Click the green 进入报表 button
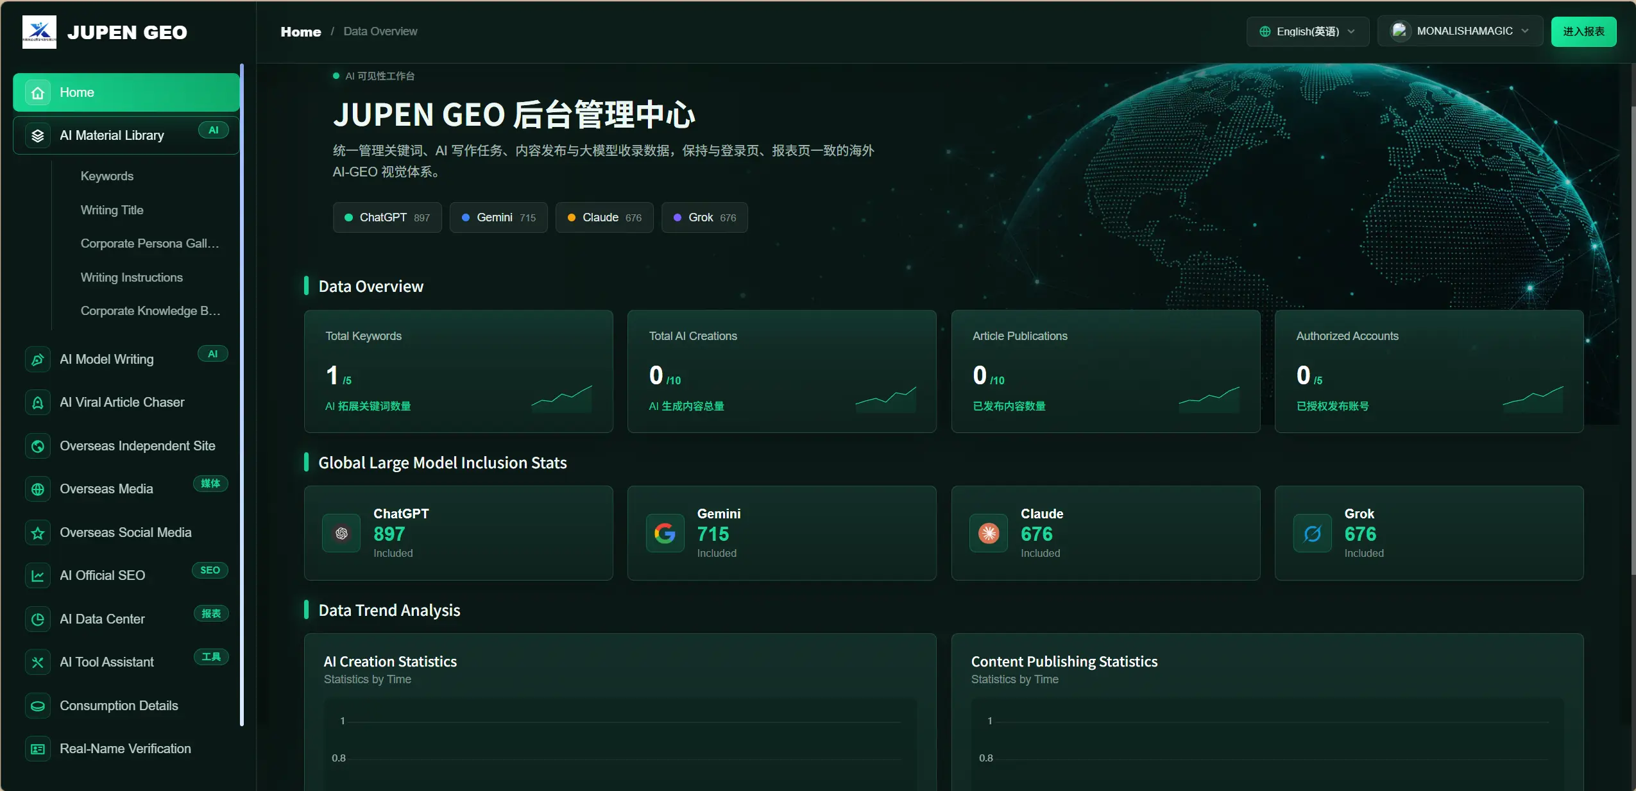Image resolution: width=1636 pixels, height=791 pixels. [x=1583, y=31]
